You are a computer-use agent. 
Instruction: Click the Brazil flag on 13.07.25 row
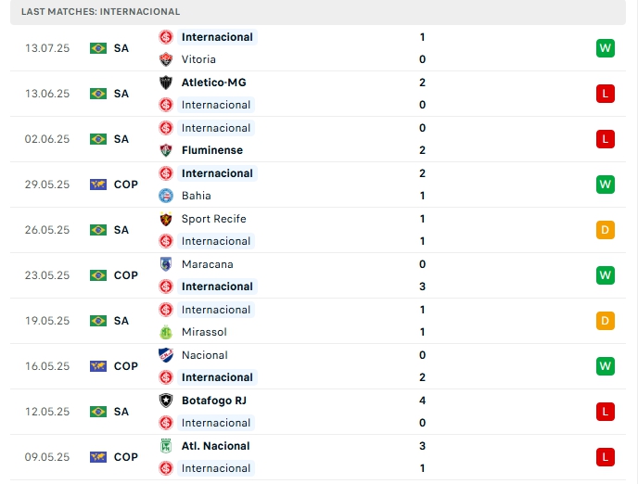pos(98,48)
